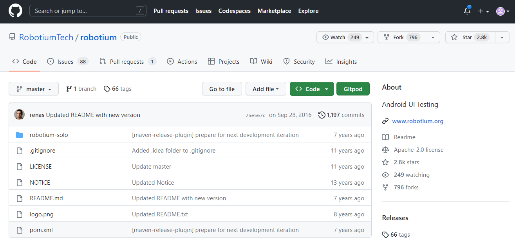
Task: Open the notifications bell
Action: [467, 11]
